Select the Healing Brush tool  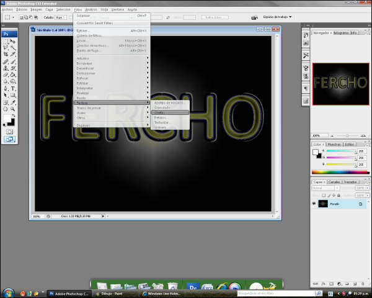6,61
